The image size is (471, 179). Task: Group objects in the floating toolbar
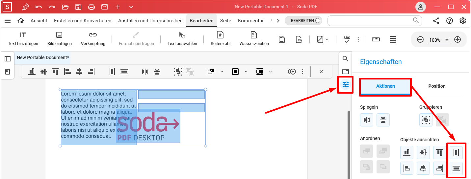tap(178, 71)
